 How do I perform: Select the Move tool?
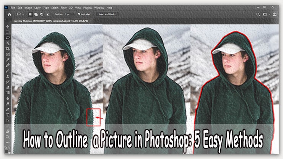(x=8, y=27)
